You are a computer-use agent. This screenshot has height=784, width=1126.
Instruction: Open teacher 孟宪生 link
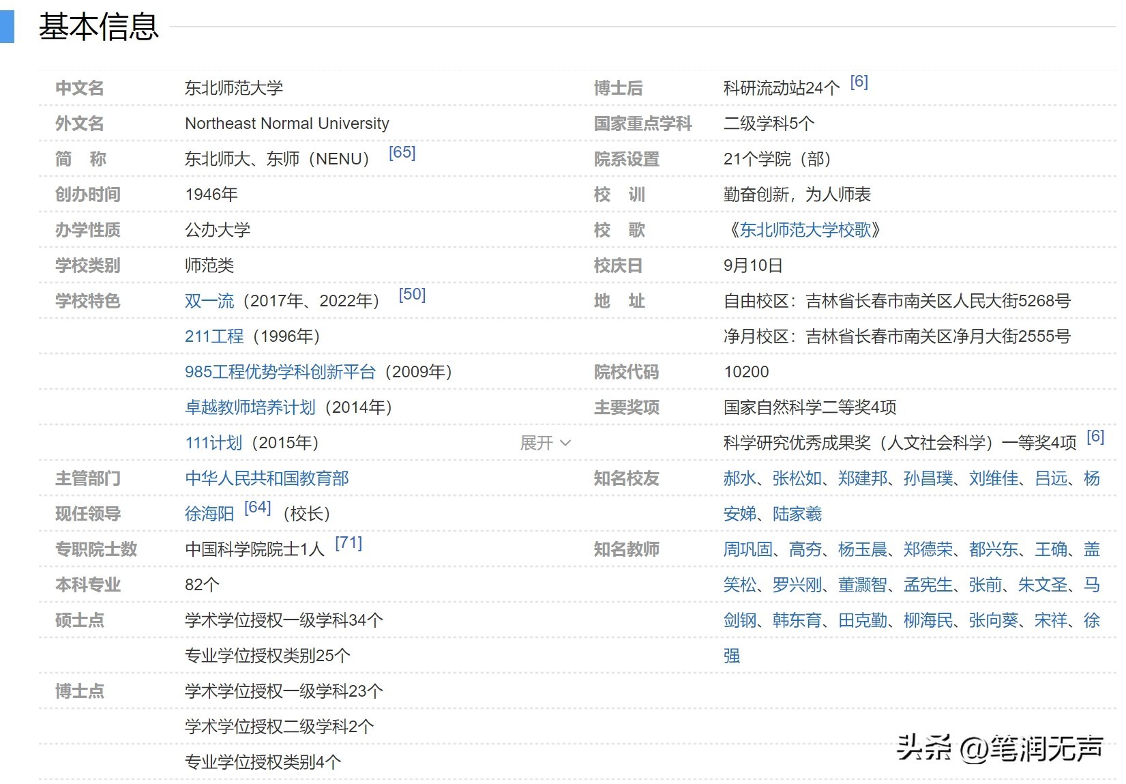point(928,585)
